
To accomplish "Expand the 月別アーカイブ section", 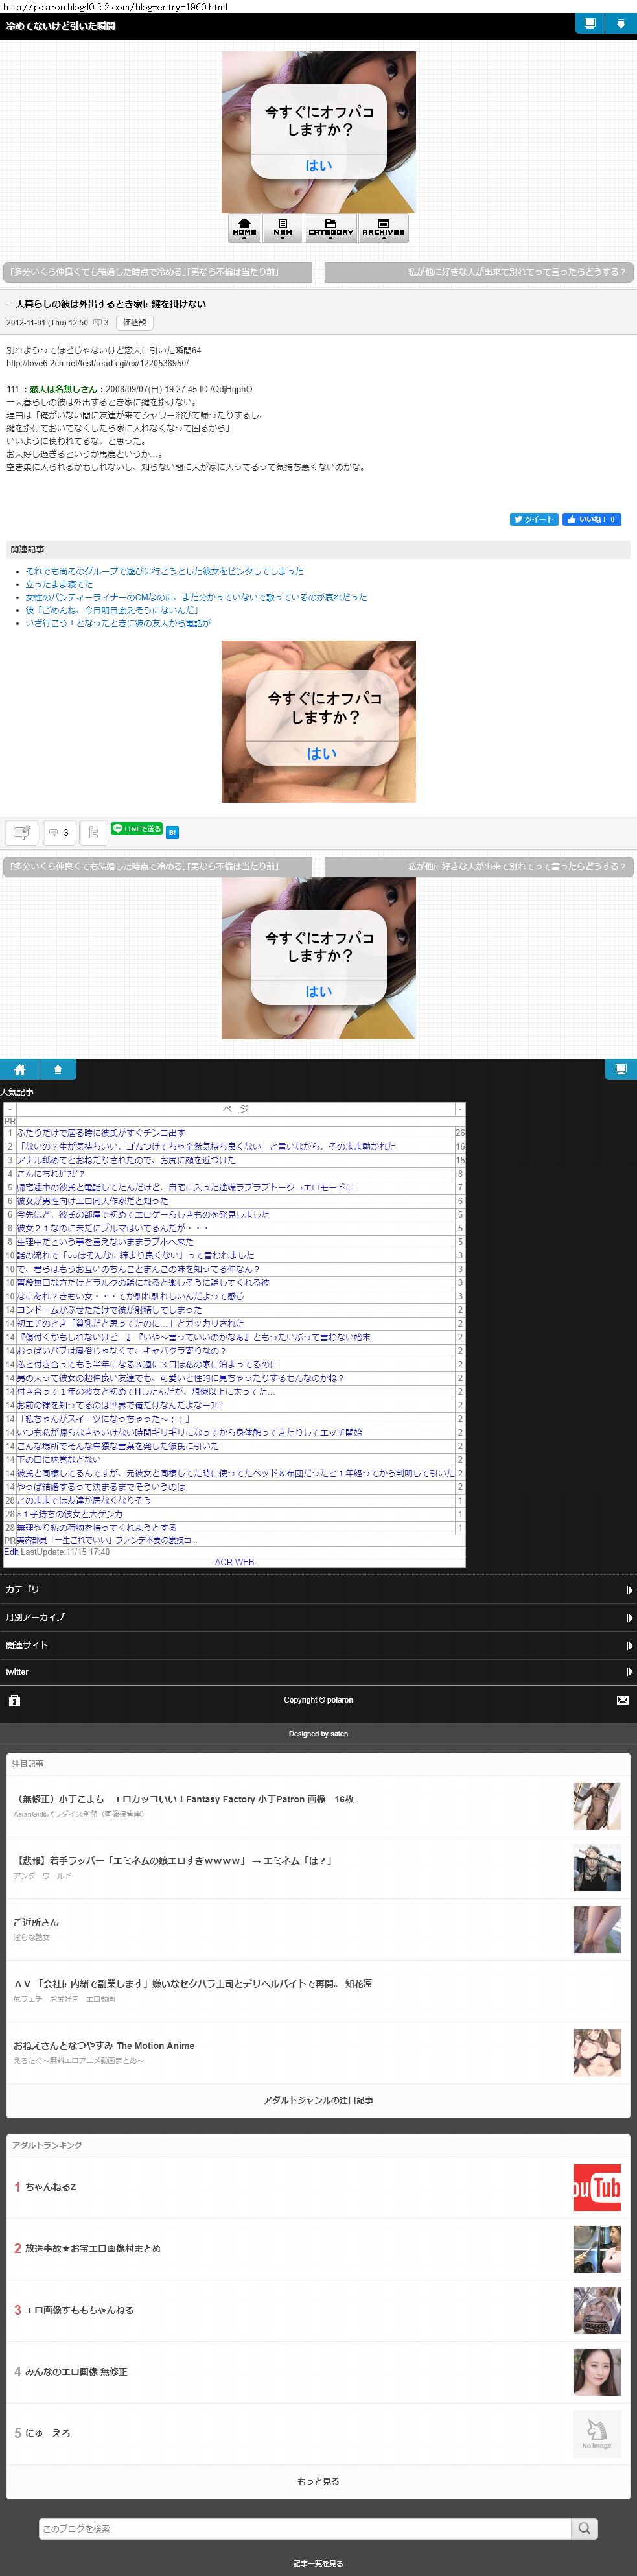I will tap(318, 1617).
